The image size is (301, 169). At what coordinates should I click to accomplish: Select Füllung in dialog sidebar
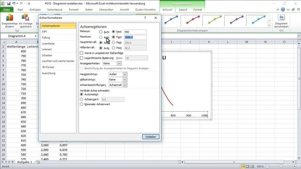pos(58,38)
